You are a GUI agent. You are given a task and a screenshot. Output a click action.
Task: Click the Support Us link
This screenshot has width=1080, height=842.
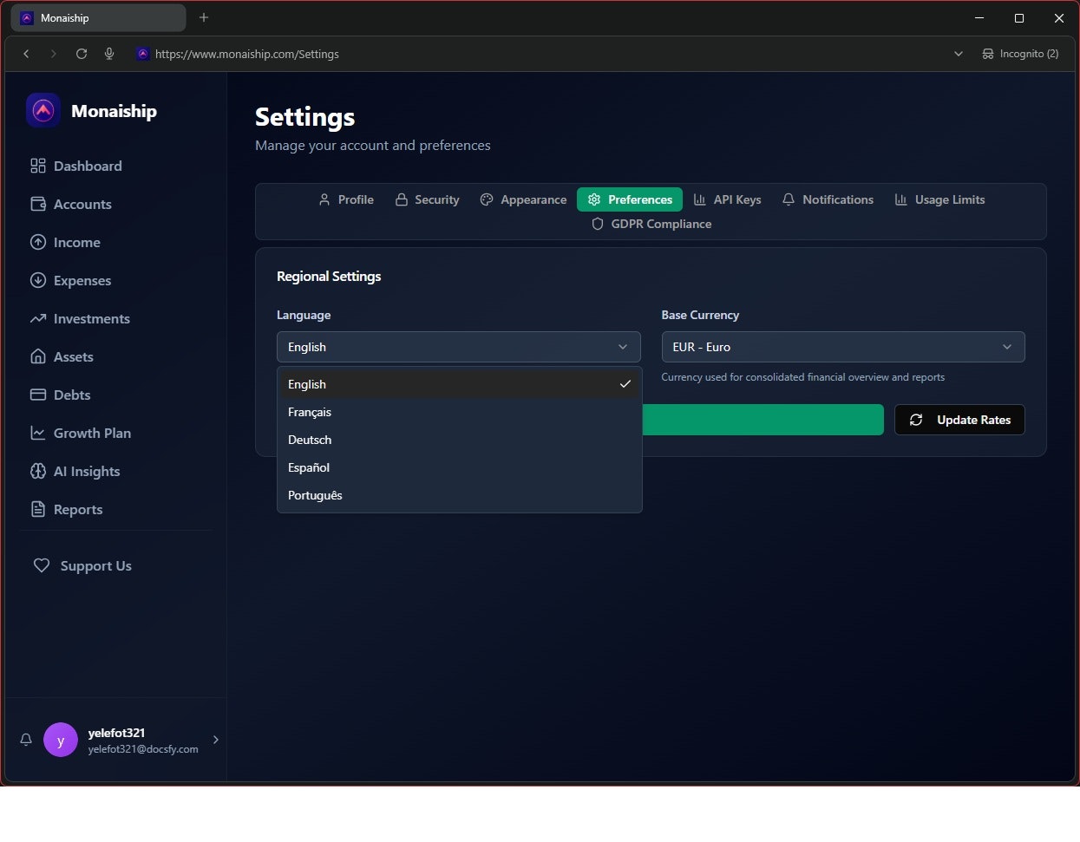pyautogui.click(x=82, y=565)
